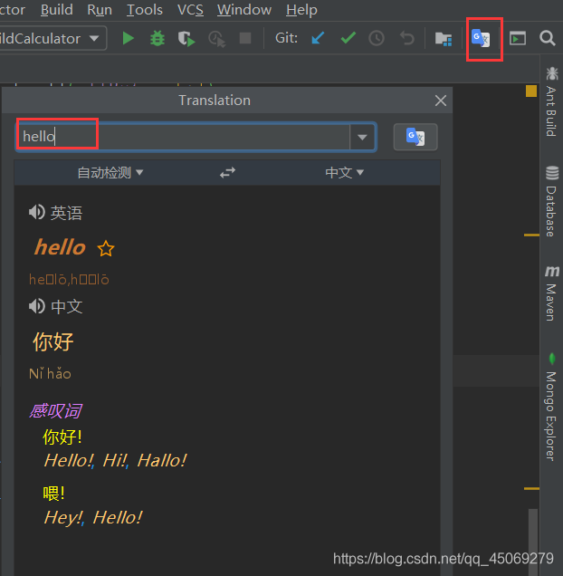The width and height of the screenshot is (563, 576).
Task: Close the Translation dialog
Action: point(440,101)
